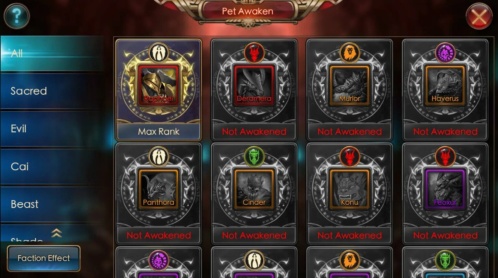Select the Murlor pet portrait
Viewport: 498px width, 278px height.
point(350,85)
